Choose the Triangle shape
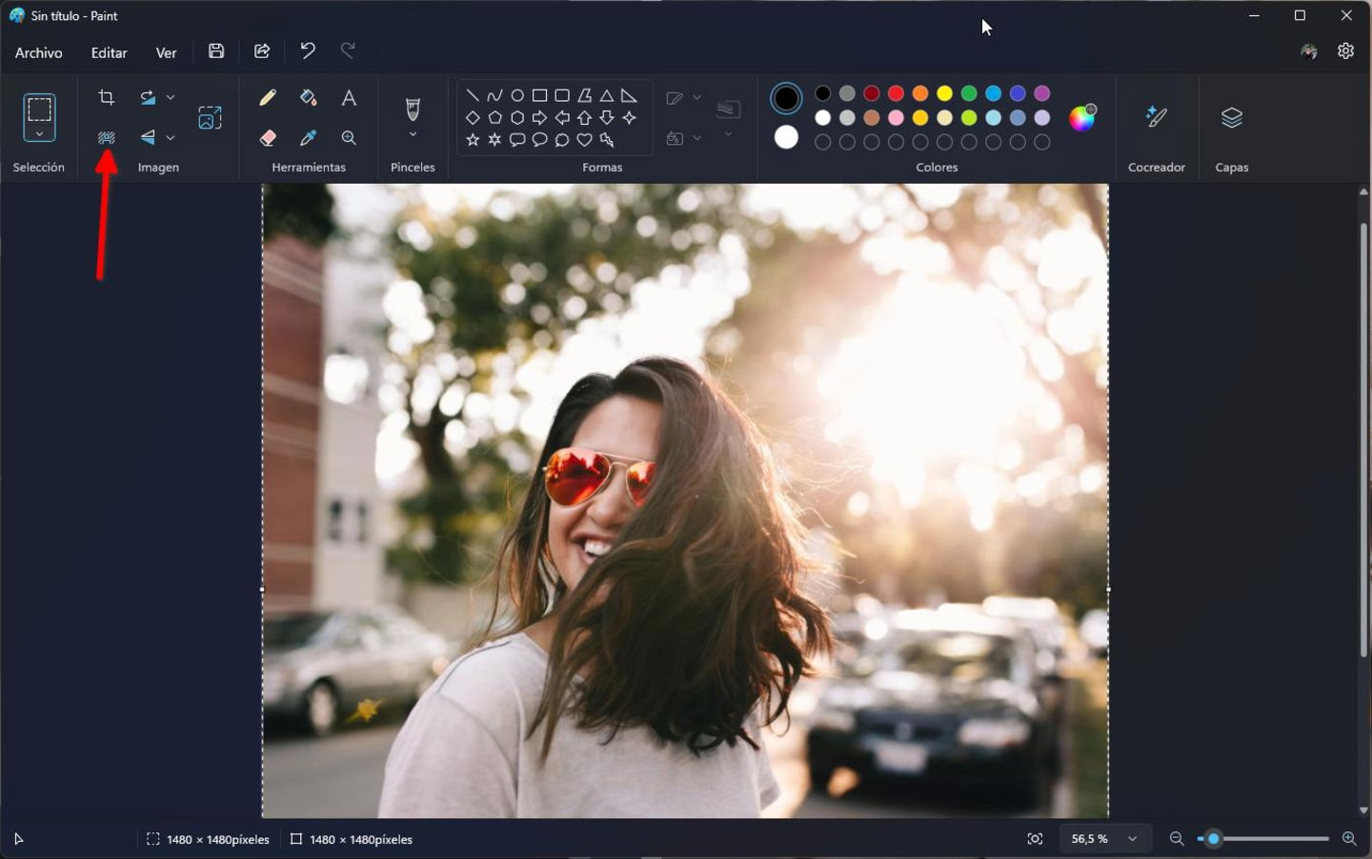Viewport: 1372px width, 859px height. click(x=607, y=95)
